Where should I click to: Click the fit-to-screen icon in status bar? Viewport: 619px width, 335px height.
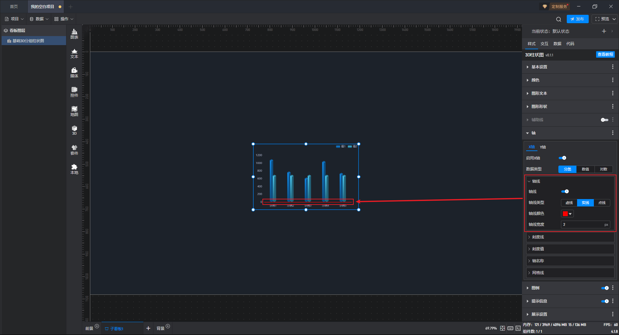[x=503, y=328]
